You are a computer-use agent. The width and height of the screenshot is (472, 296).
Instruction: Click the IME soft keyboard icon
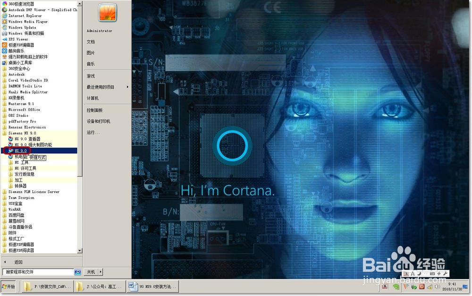432,274
